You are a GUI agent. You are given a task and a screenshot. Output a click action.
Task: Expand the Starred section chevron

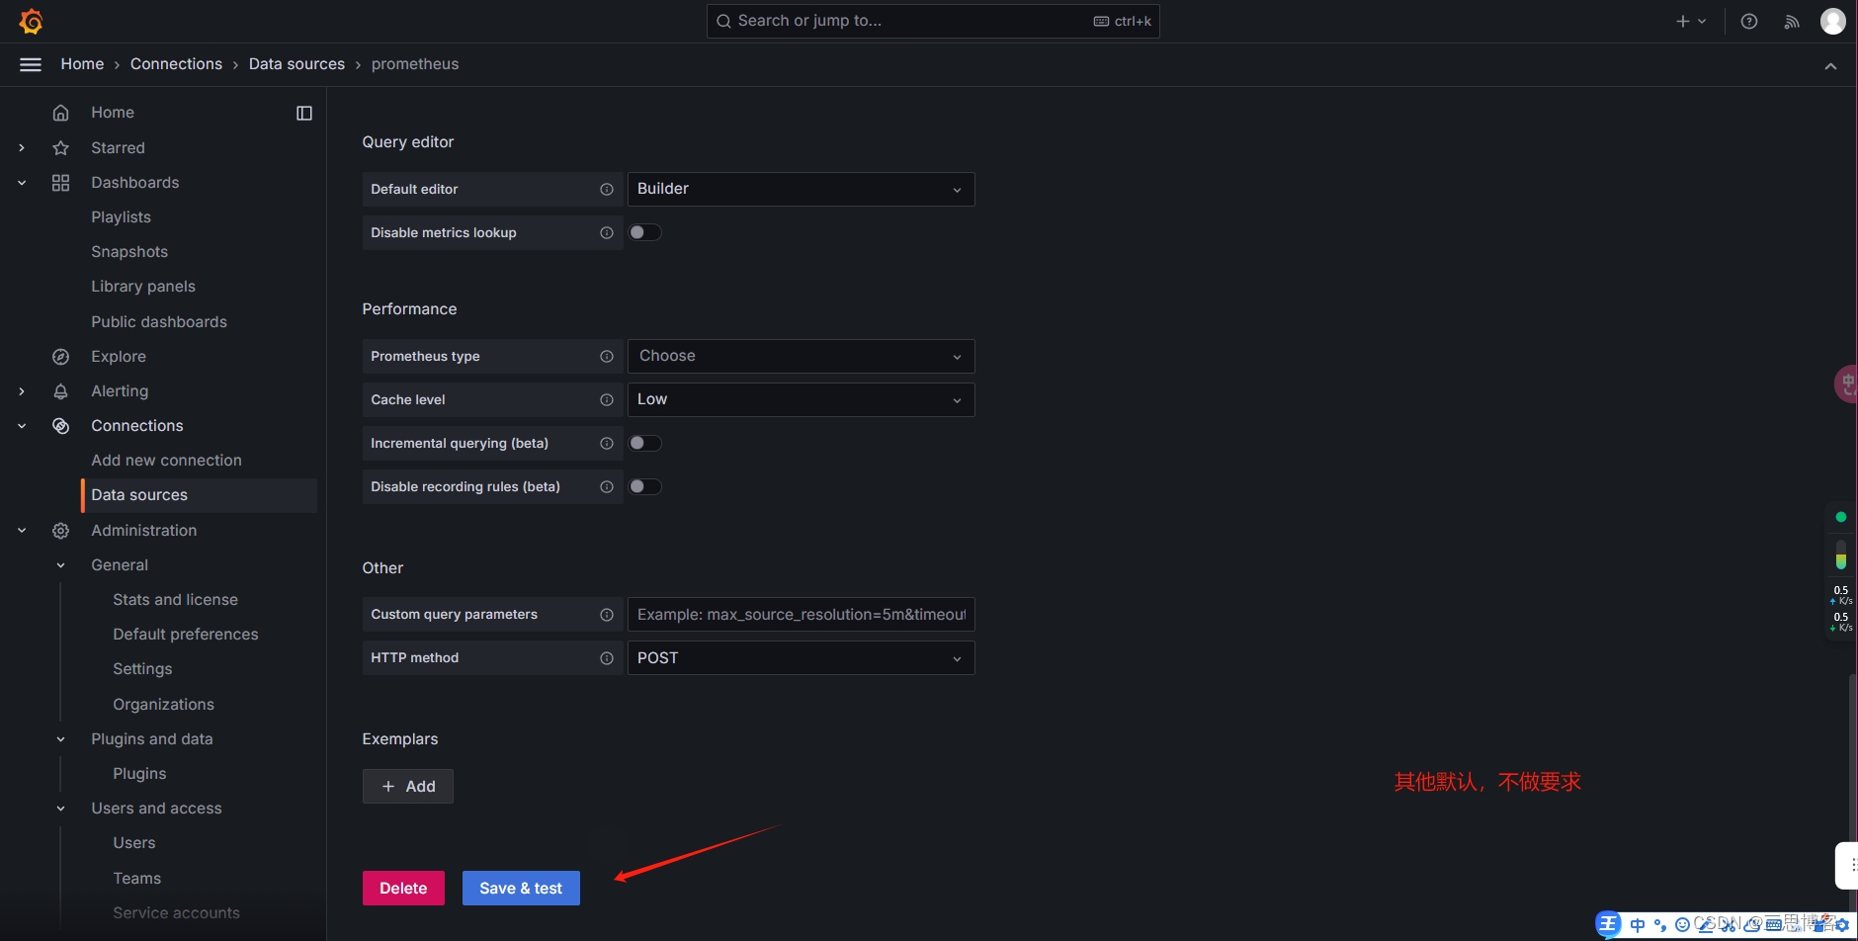(22, 147)
